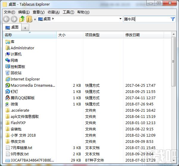Viewport: 179px width, 166px height.
Task: Sort by the 大小 column header
Action: click(x=70, y=35)
